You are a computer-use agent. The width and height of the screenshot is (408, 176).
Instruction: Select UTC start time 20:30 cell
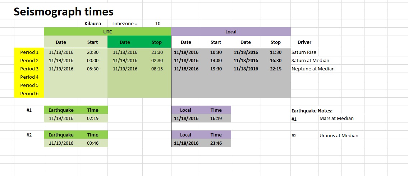click(x=92, y=52)
